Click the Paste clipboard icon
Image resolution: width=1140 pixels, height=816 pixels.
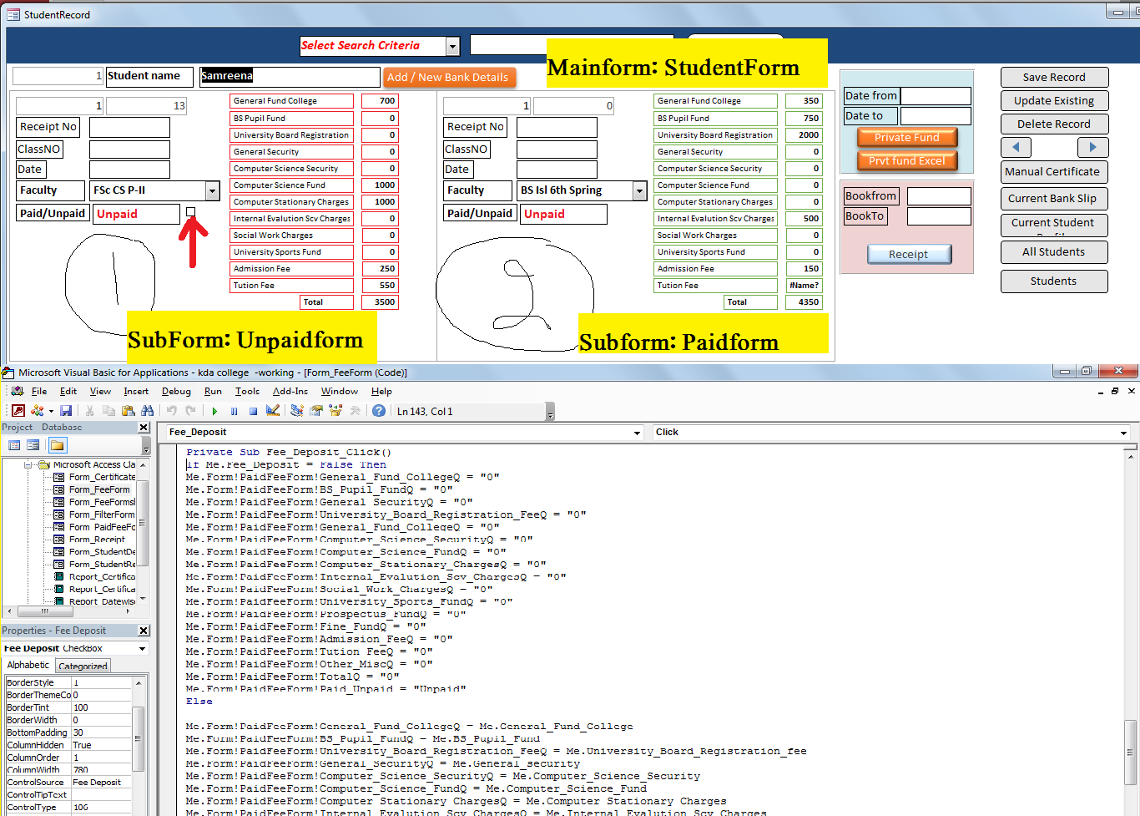[128, 411]
